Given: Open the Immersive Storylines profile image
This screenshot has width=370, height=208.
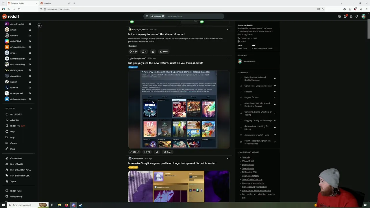Looking at the screenshot, I should 179,186.
